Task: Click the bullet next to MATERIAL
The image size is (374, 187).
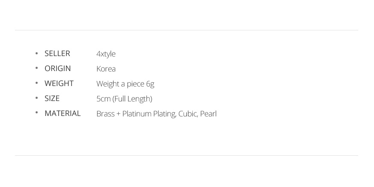Action: tap(36, 113)
